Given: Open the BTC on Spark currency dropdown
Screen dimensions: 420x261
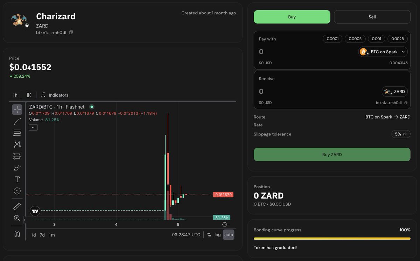Looking at the screenshot, I should [383, 52].
